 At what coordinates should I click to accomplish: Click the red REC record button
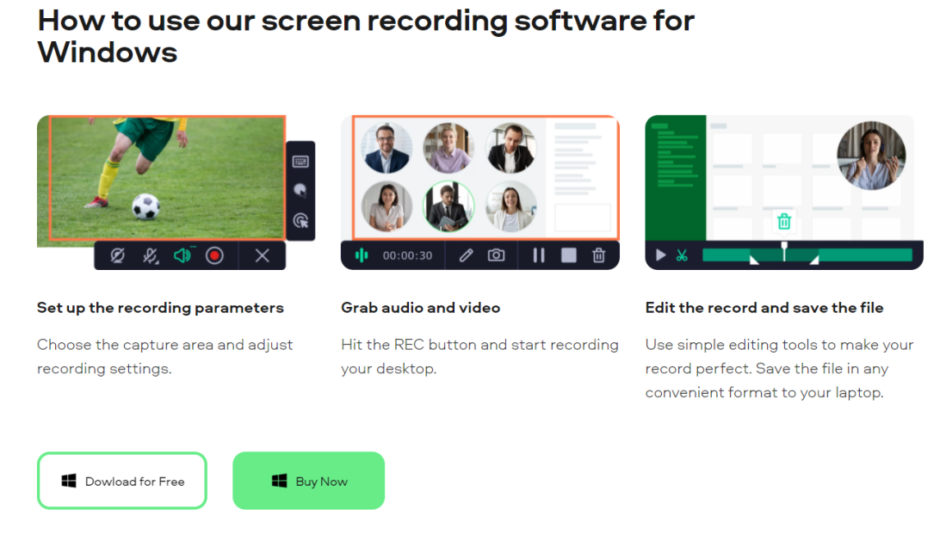click(x=214, y=255)
